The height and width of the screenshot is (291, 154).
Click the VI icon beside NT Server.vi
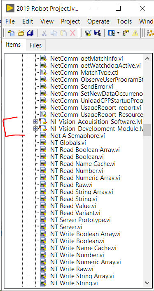pyautogui.click(x=43, y=227)
